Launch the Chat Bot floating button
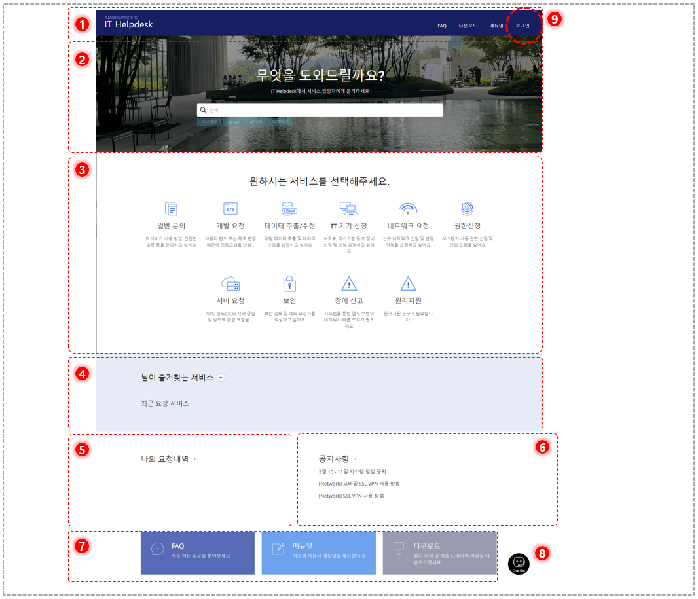Viewport: 698px width, 599px height. coord(519,564)
